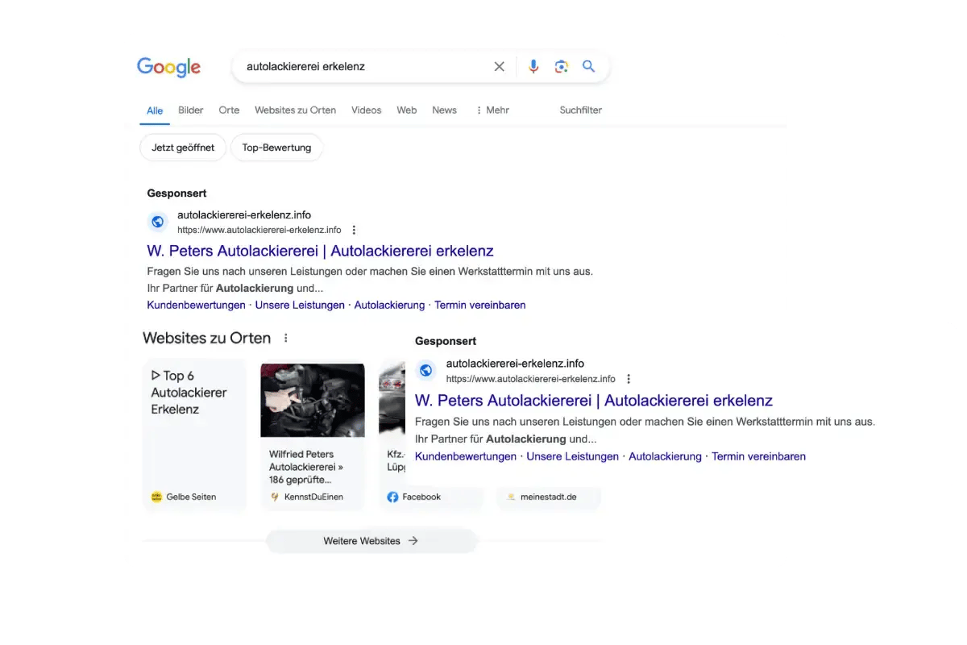Open the three-dot menu of the first ad below the filter chips
This screenshot has height=645, width=967.
coord(354,231)
